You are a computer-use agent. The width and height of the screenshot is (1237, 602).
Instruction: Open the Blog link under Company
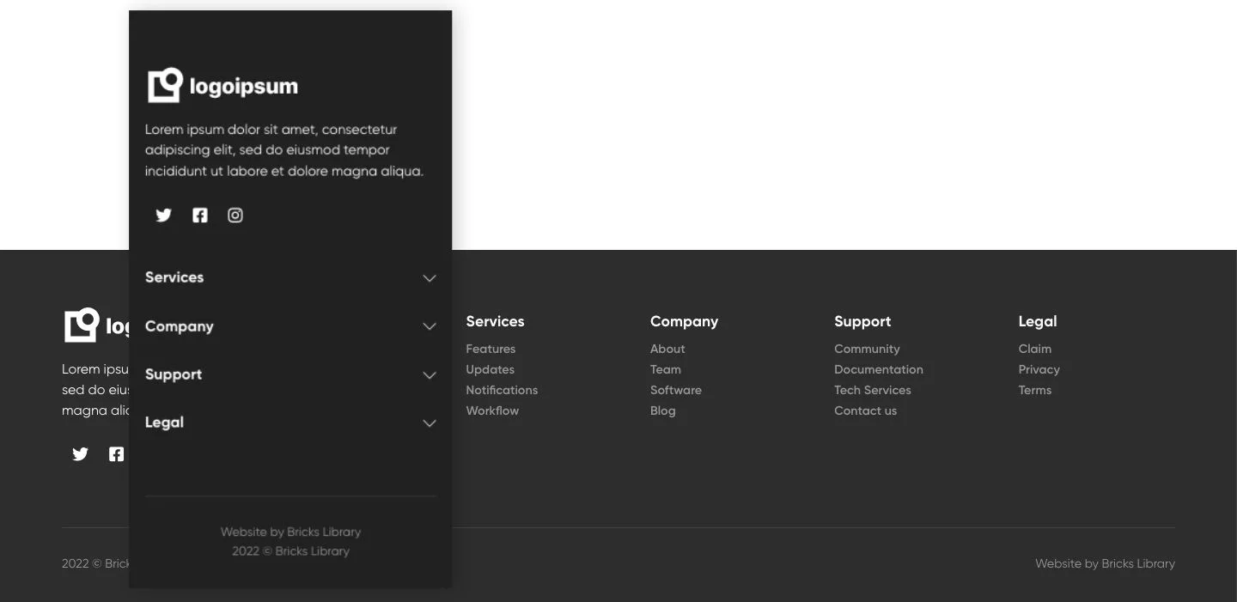(662, 410)
